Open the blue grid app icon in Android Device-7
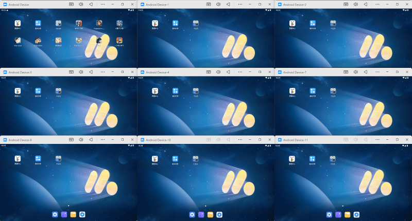The width and height of the screenshot is (412, 221). [x=313, y=91]
